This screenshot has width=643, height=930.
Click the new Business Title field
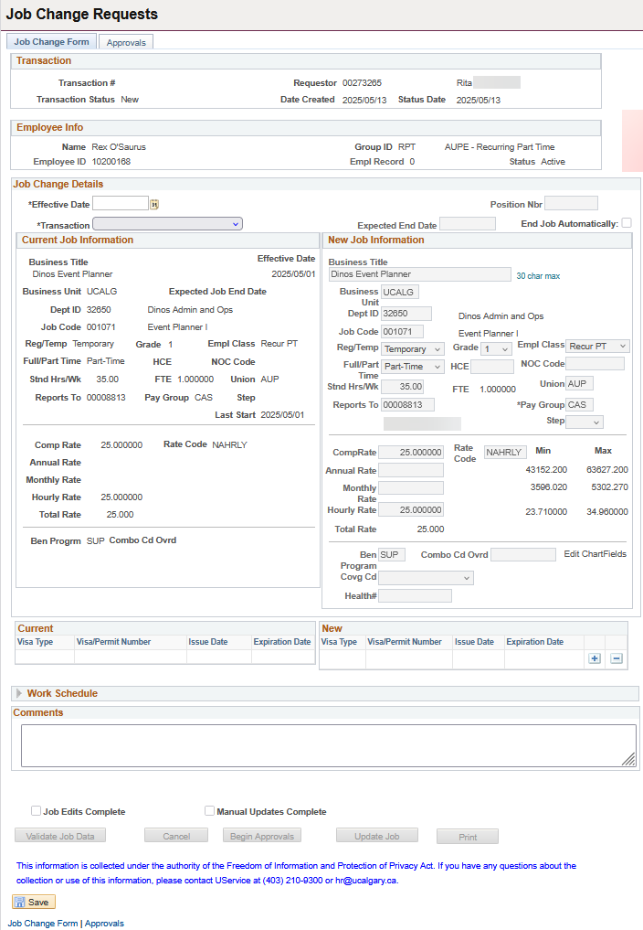click(419, 274)
